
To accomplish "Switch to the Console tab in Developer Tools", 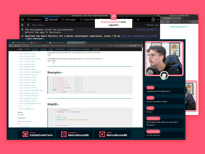I will point(52,20).
